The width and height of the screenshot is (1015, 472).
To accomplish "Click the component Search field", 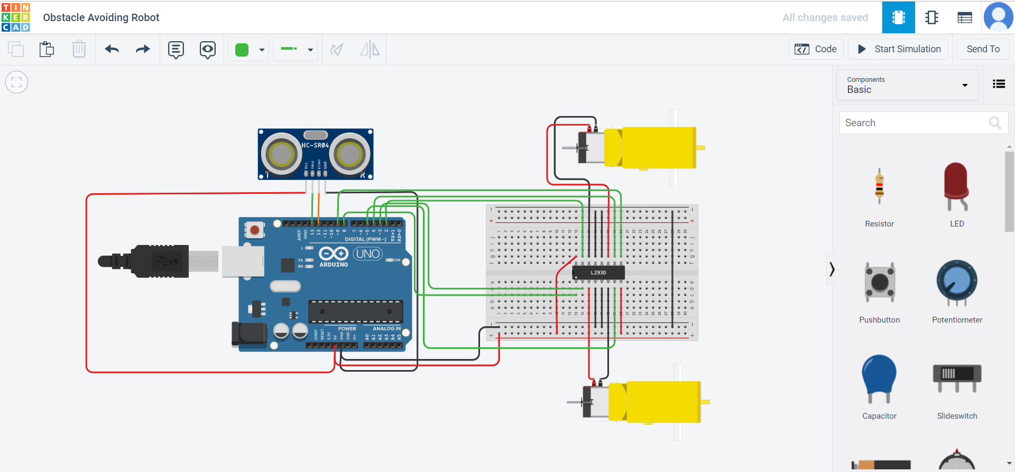I will pyautogui.click(x=924, y=123).
